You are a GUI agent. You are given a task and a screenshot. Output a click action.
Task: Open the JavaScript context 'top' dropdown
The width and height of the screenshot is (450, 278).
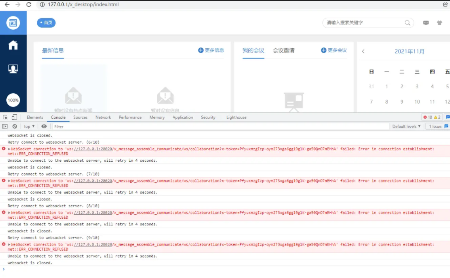click(29, 127)
